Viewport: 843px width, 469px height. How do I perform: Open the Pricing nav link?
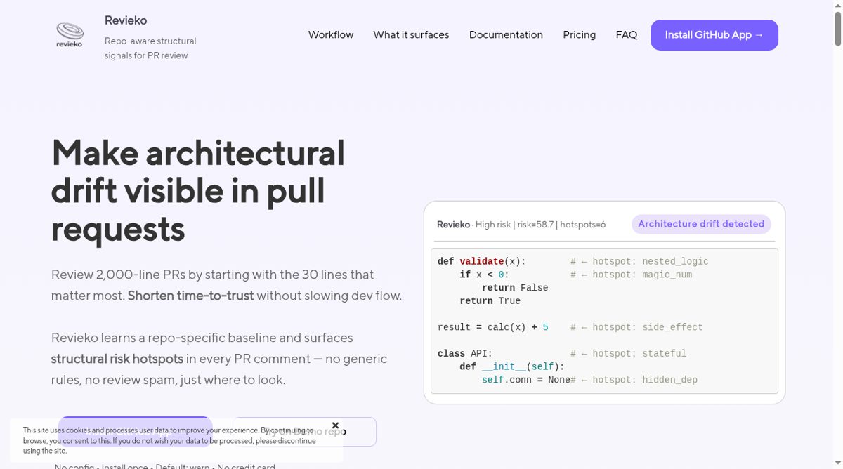pyautogui.click(x=580, y=34)
